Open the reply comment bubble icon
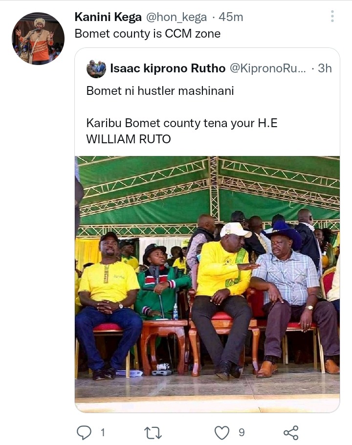This screenshot has height=445, width=352. pos(84,432)
